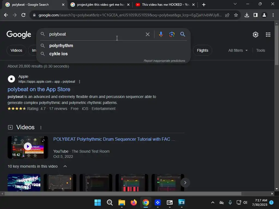Image resolution: width=279 pixels, height=209 pixels.
Task: Show next key moments with arrow
Action: (x=185, y=183)
